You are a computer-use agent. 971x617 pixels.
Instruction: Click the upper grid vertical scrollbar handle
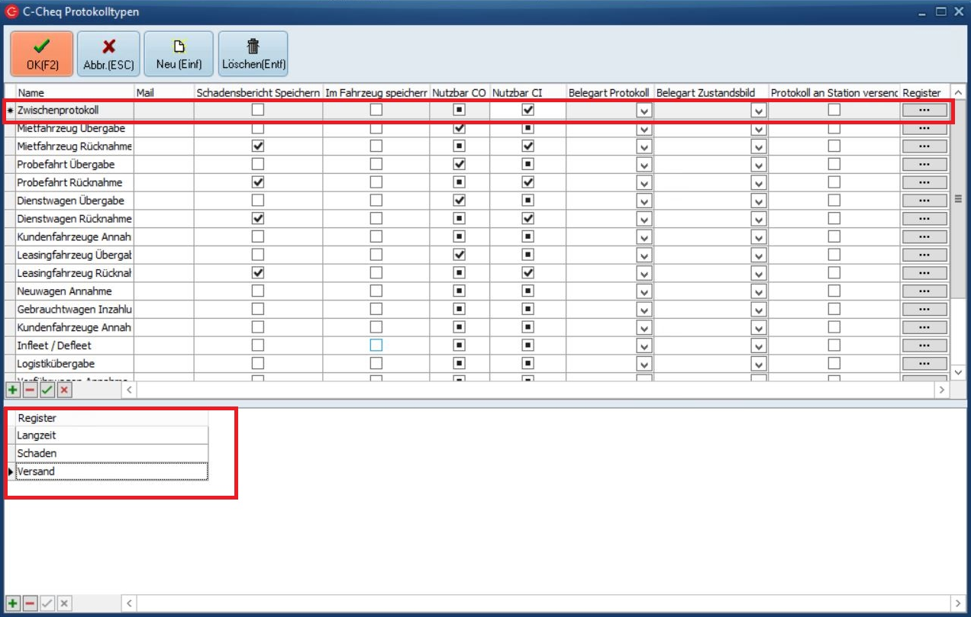959,199
